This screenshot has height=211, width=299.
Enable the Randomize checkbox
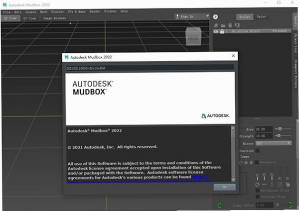[x=257, y=162]
